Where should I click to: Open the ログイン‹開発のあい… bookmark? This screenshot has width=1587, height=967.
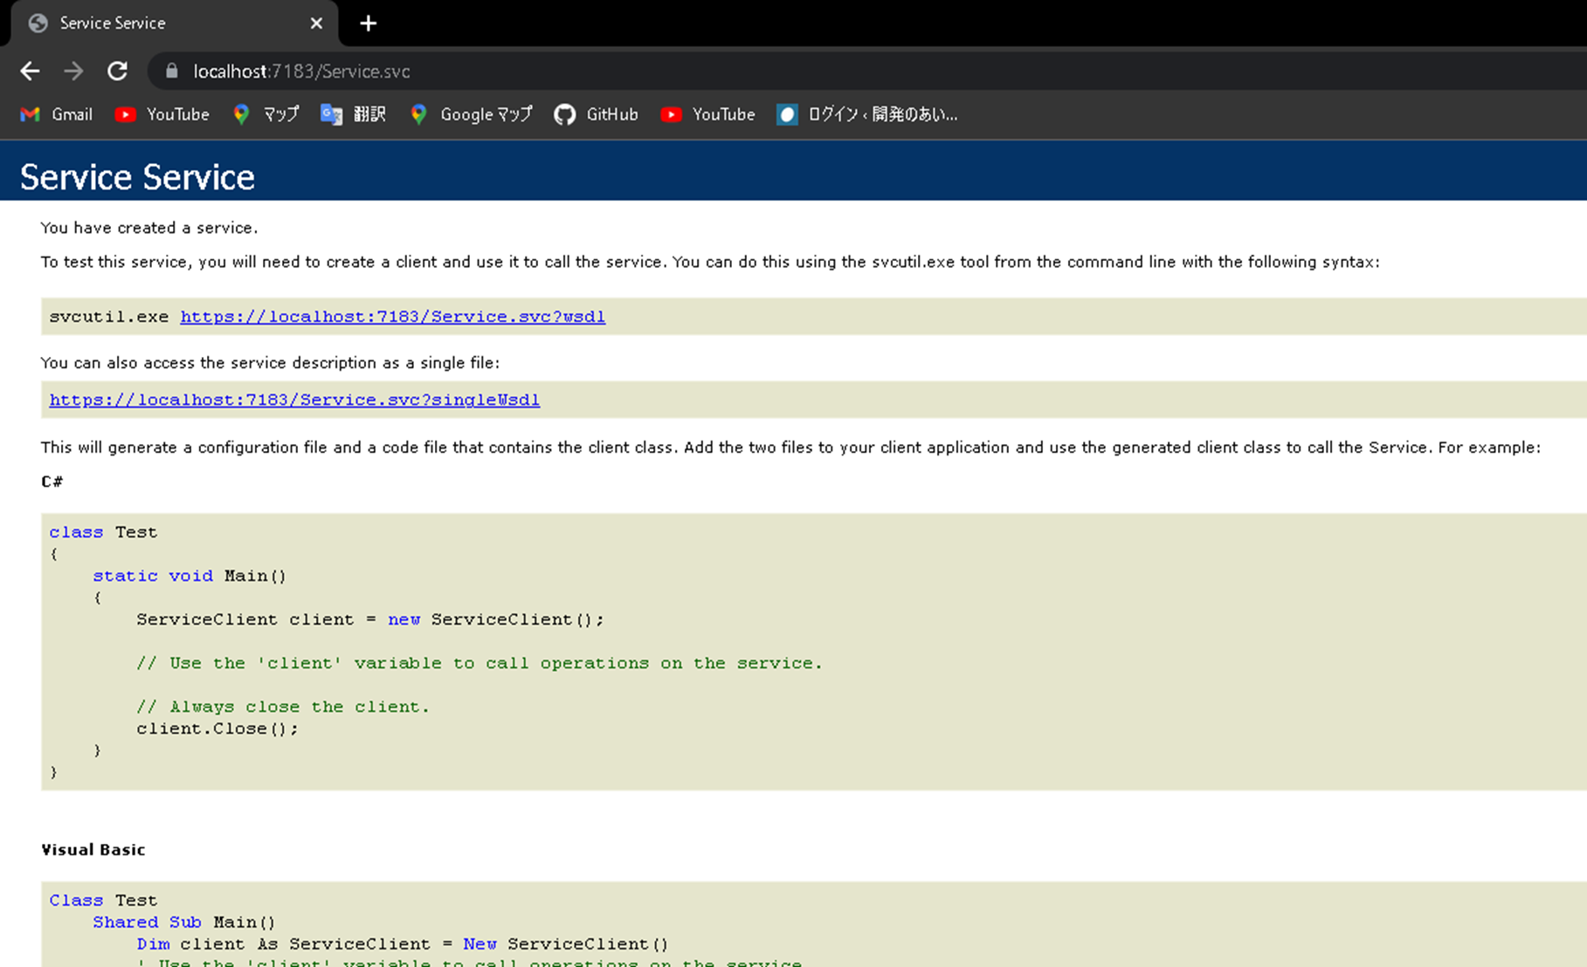coord(867,114)
